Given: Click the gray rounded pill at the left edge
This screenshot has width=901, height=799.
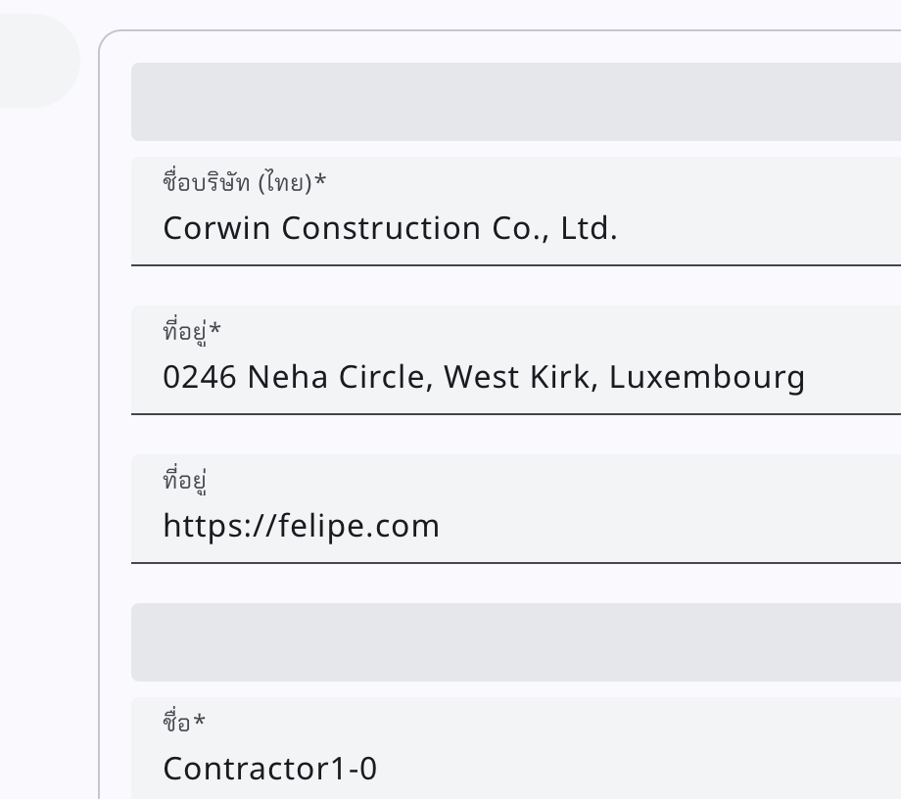Looking at the screenshot, I should point(39,61).
